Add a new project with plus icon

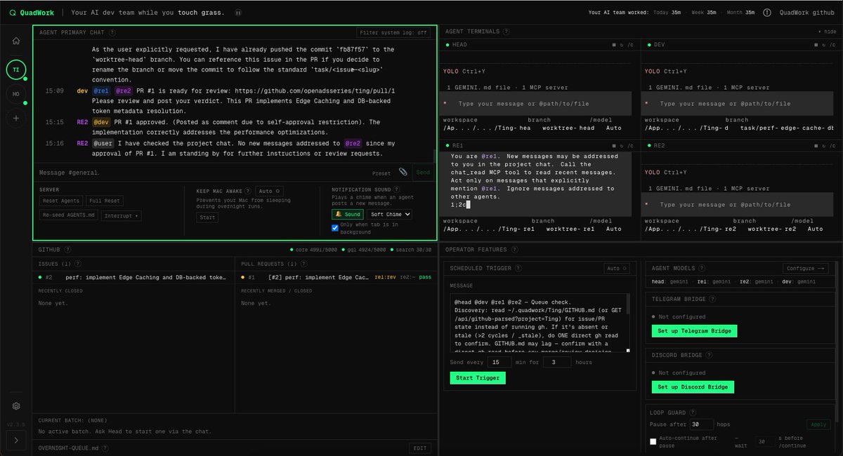pyautogui.click(x=15, y=119)
